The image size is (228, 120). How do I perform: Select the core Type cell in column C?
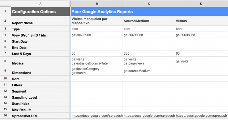[149, 29]
